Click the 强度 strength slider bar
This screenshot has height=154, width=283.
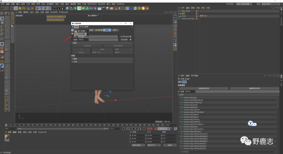[103, 40]
